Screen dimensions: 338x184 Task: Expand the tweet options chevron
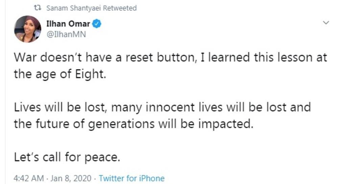(x=326, y=23)
